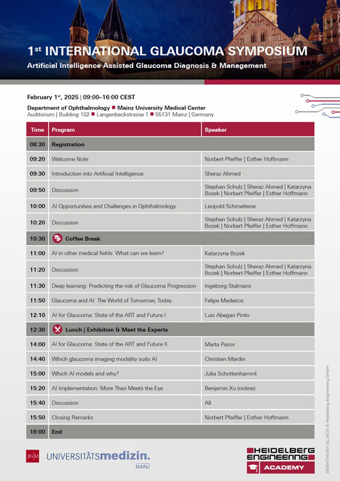Screen dimensions: 340x481
Task: Select the Time column header
Action: point(37,129)
